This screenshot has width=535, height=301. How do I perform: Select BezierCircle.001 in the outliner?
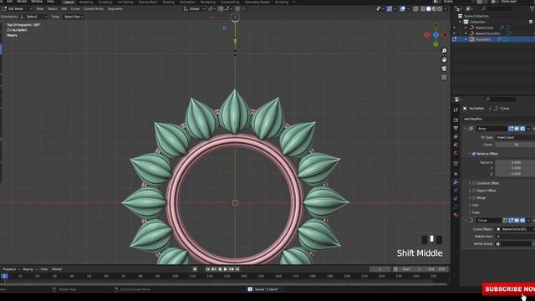pos(487,33)
